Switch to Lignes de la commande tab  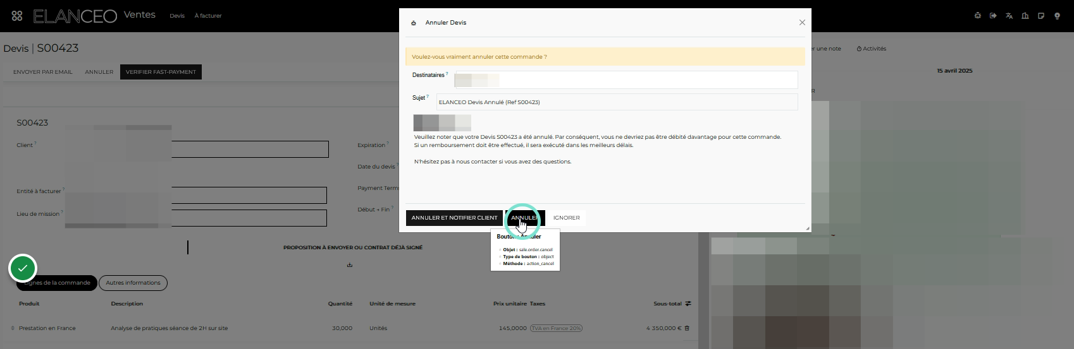click(x=57, y=283)
